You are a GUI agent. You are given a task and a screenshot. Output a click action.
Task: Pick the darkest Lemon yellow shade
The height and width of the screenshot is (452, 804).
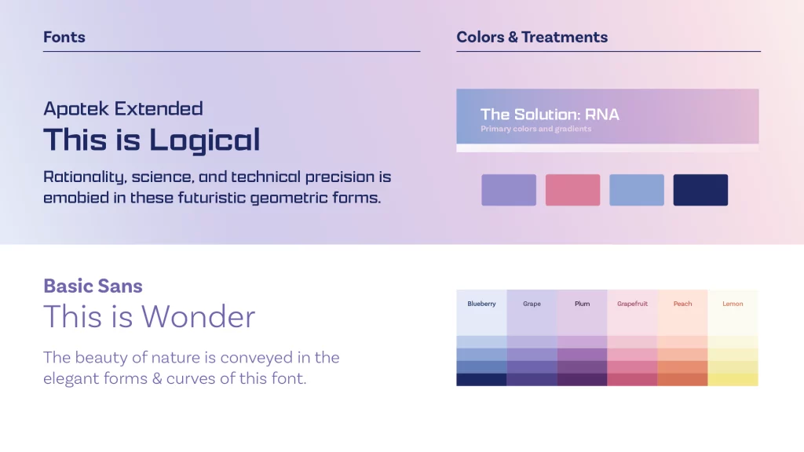733,380
